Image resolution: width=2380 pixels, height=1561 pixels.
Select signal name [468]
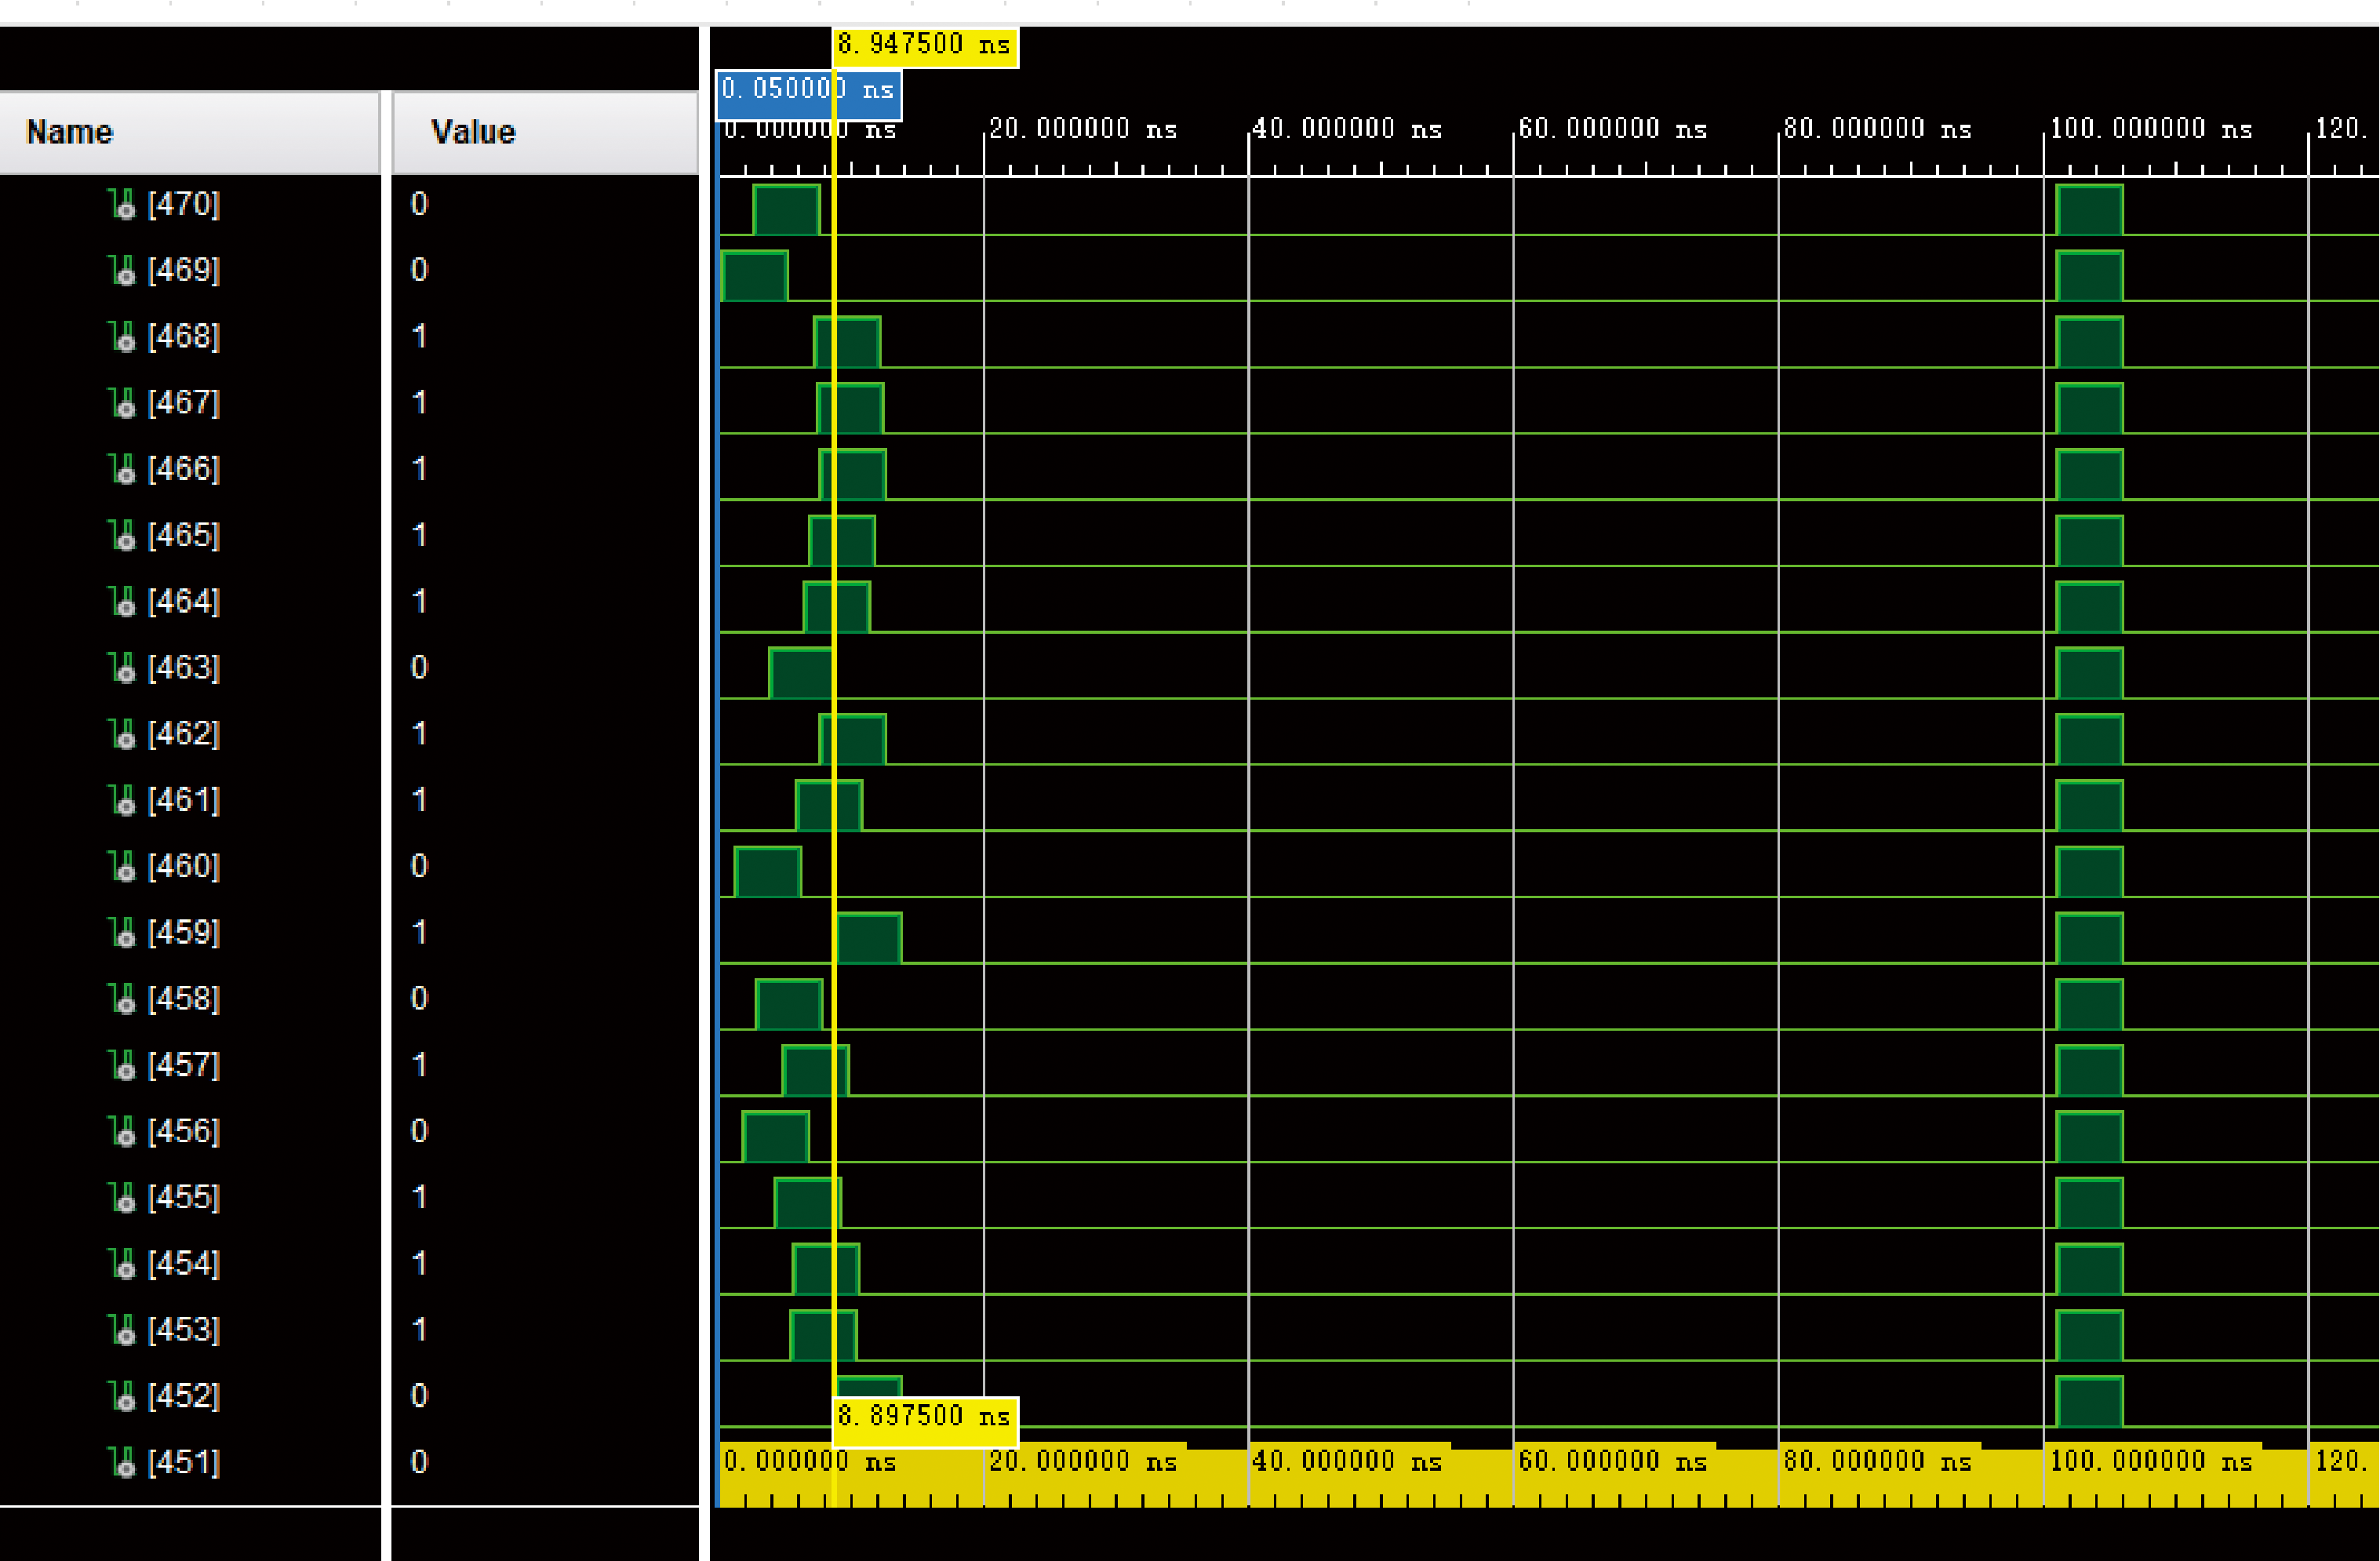coord(184,336)
